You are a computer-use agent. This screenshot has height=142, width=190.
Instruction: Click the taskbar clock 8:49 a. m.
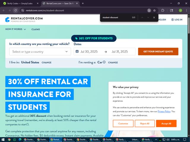175,140
